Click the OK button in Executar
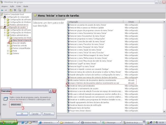The height and width of the screenshot is (125, 166). [22, 114]
